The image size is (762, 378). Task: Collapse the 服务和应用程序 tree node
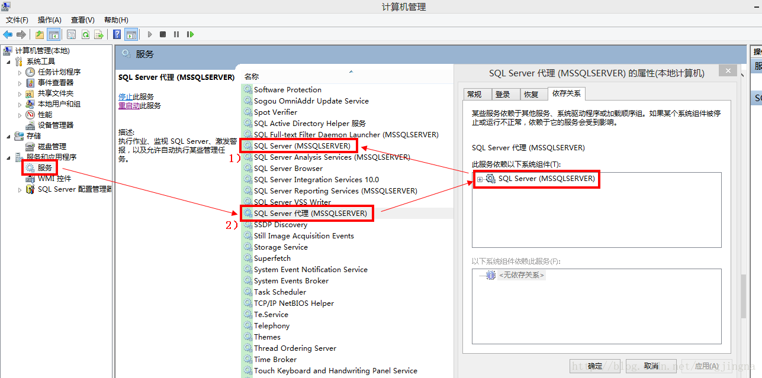(x=8, y=157)
